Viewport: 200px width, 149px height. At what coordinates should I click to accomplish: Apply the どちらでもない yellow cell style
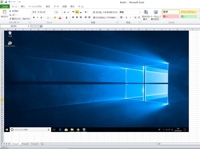pos(189,12)
